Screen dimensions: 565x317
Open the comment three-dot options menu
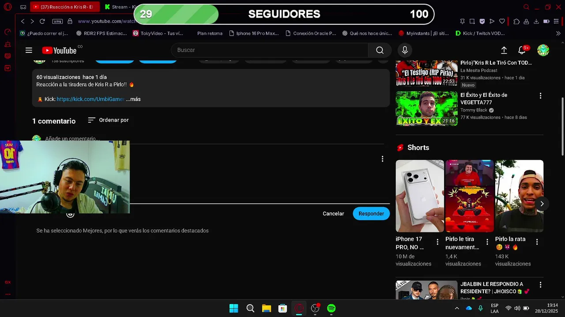[382, 159]
